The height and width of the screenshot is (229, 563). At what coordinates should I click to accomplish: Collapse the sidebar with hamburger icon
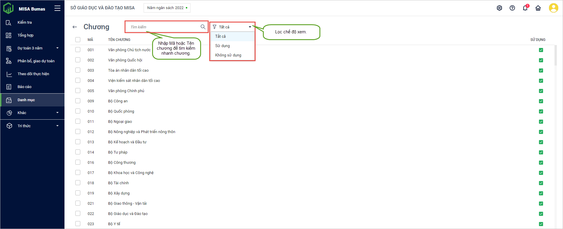[57, 8]
